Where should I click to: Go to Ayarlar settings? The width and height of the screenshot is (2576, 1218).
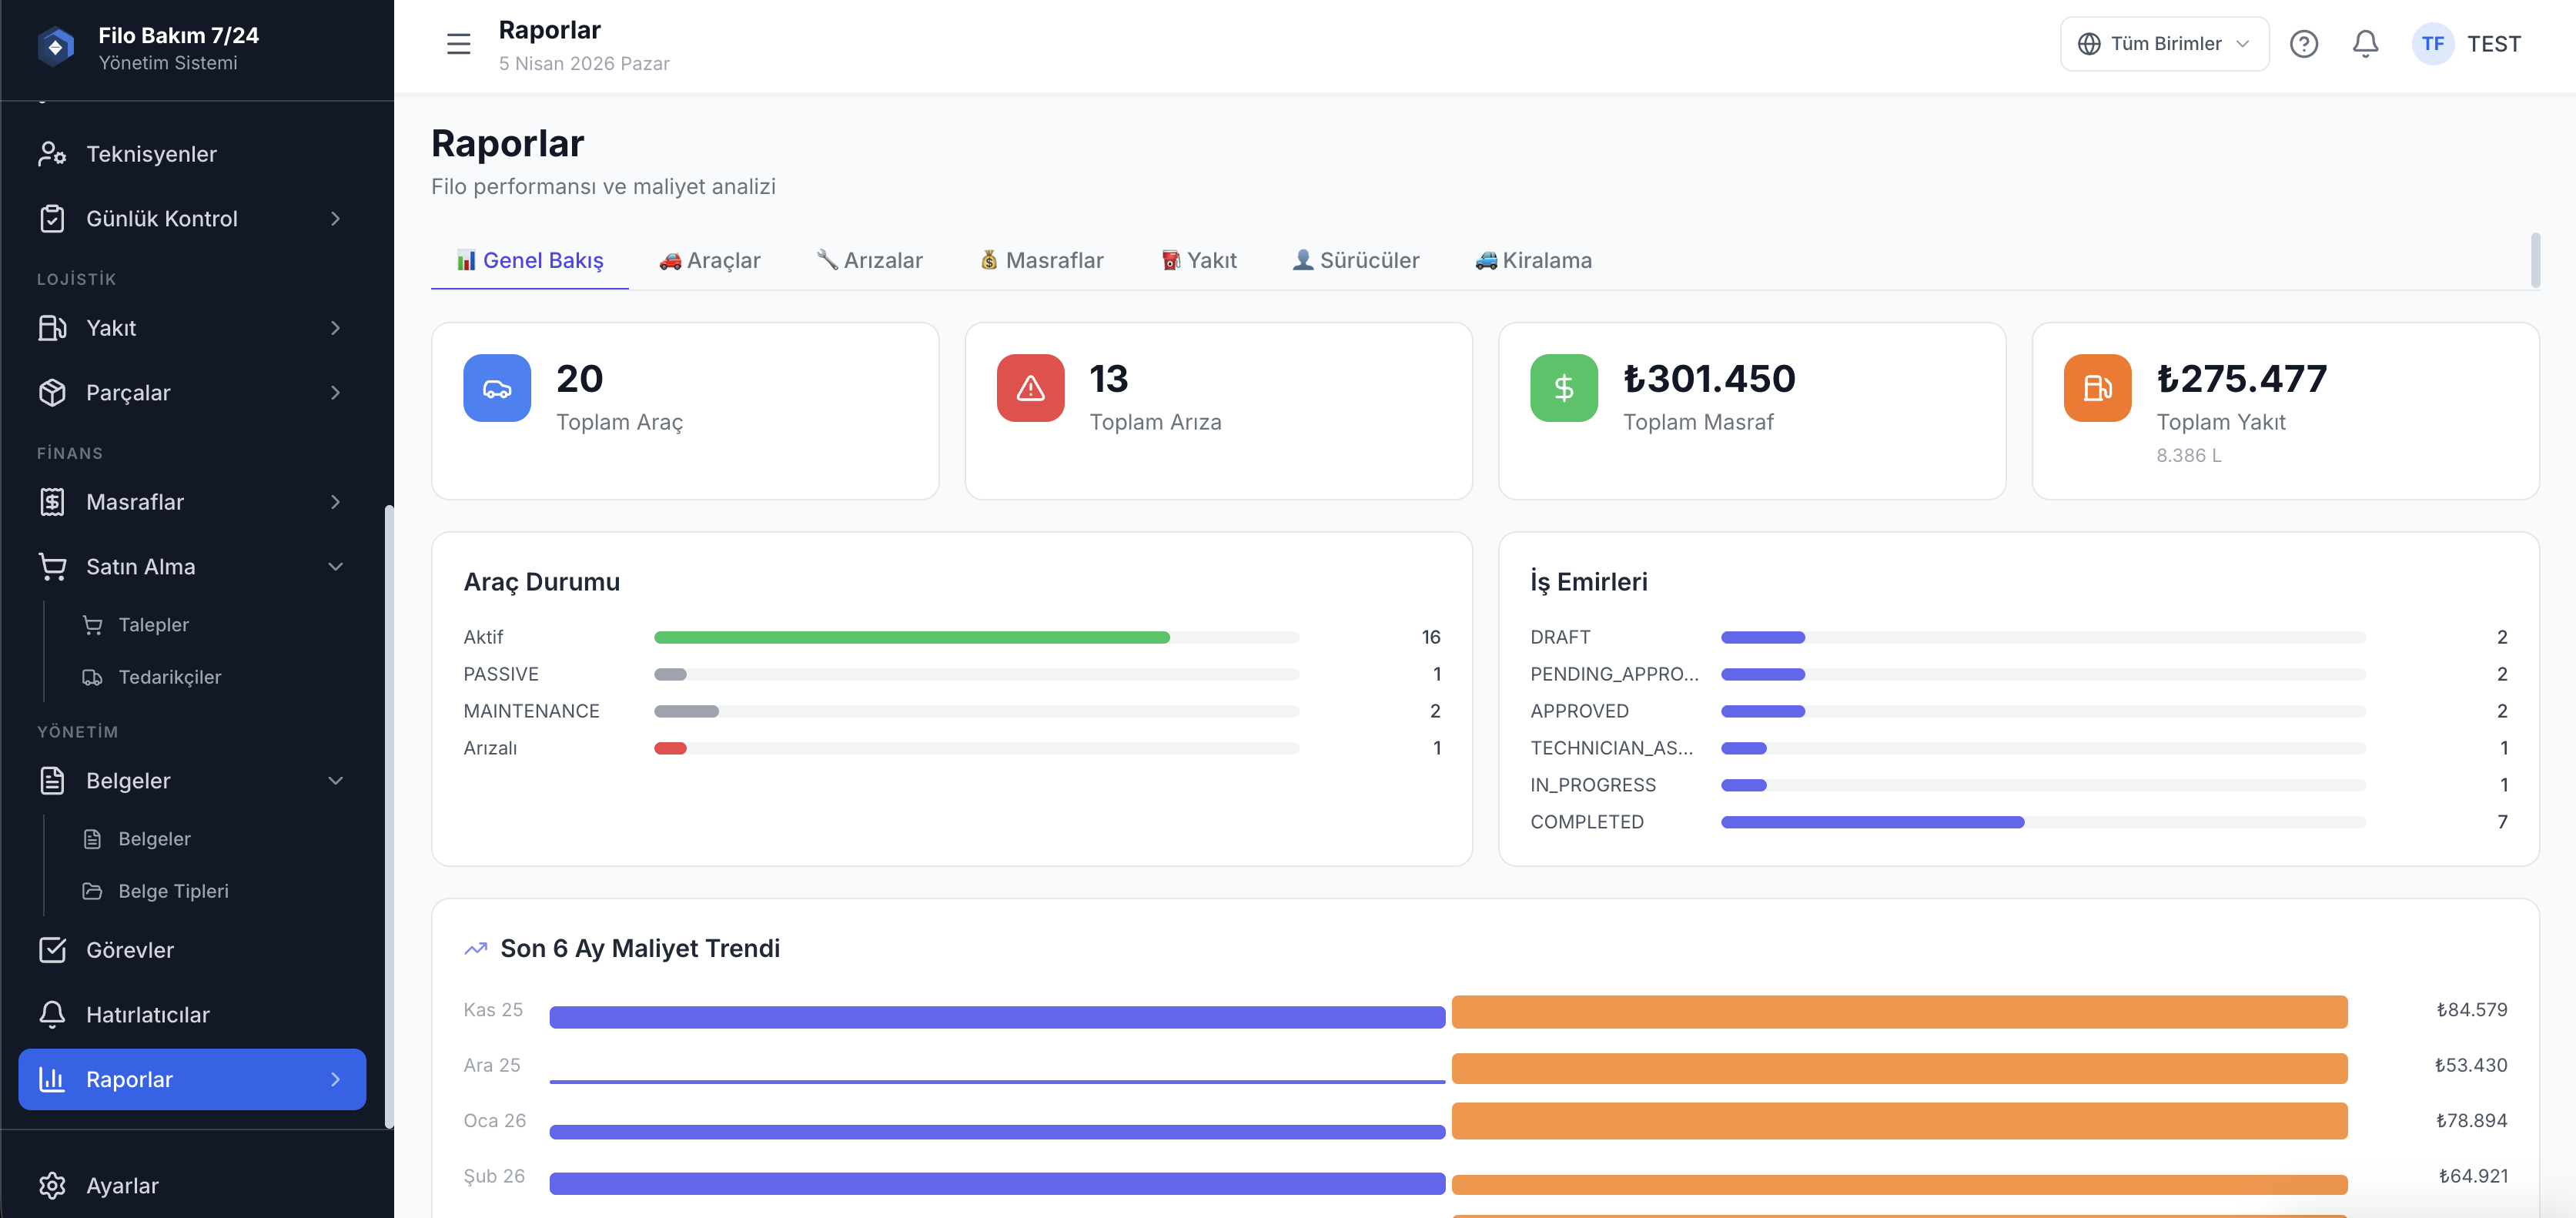tap(122, 1185)
